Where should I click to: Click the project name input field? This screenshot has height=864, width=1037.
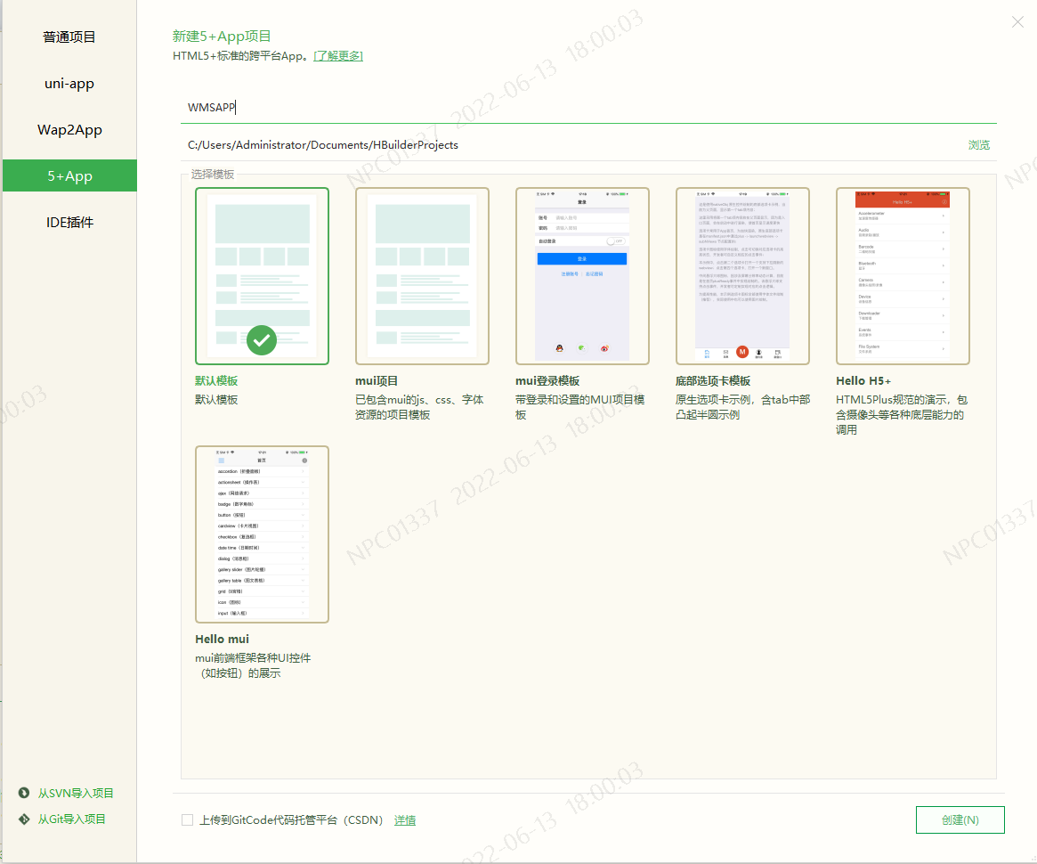588,107
